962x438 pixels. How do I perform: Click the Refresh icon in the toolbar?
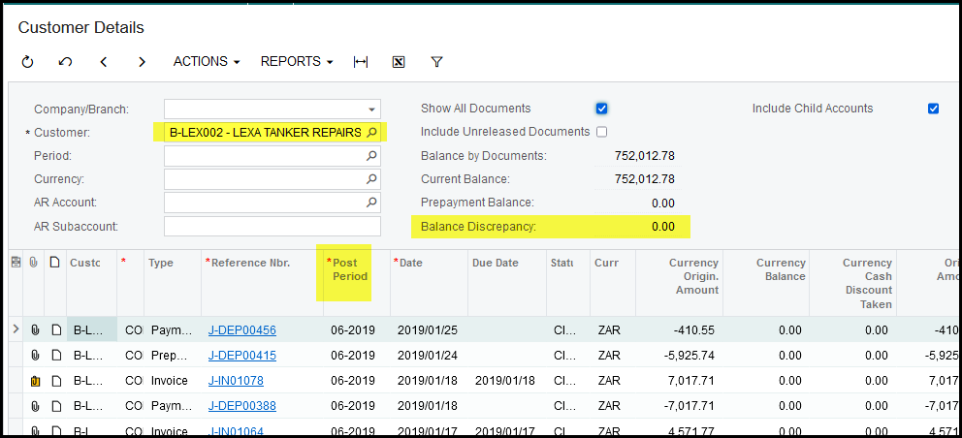point(27,62)
